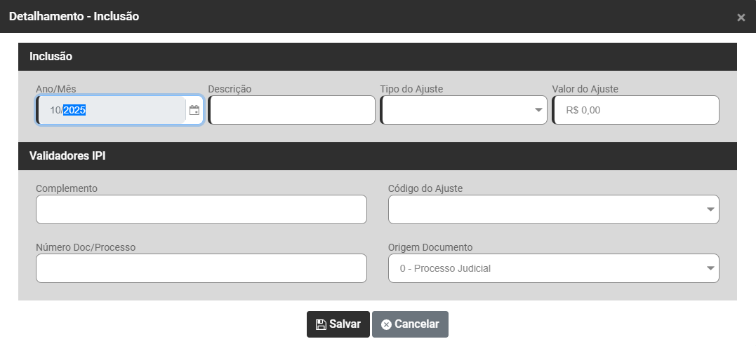The height and width of the screenshot is (346, 756).
Task: Close the Detalhamento - Inclusão dialog
Action: pyautogui.click(x=741, y=18)
